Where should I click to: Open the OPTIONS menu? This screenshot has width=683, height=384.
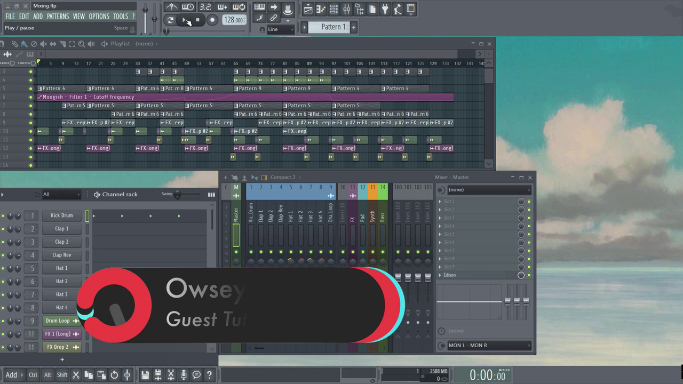coord(99,17)
